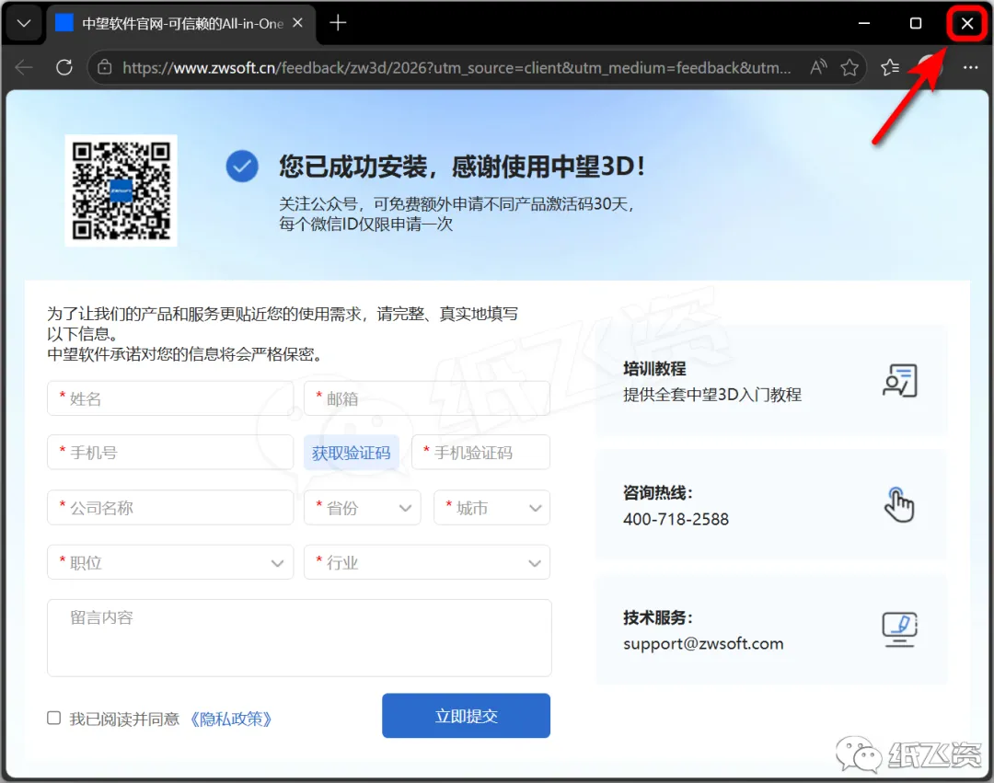Screen dimensions: 994x783
Task: Click the support@zwsoft.com email address
Action: point(703,644)
